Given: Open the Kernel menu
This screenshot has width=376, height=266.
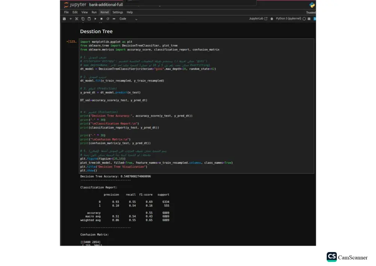Looking at the screenshot, I should pos(105,12).
